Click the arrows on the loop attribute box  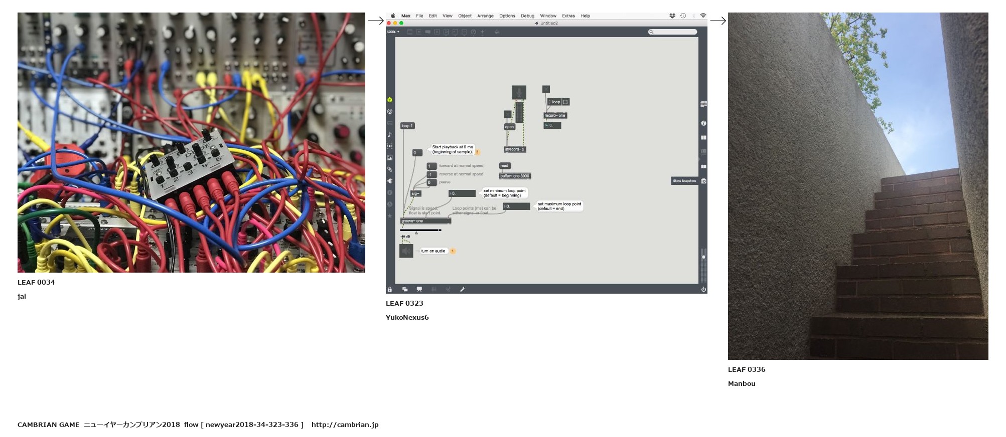pyautogui.click(x=549, y=102)
